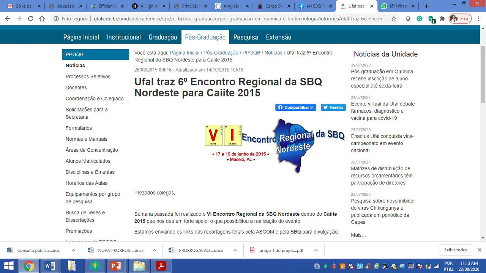Open Premiações in sidebar
This screenshot has width=486, height=273.
point(79,231)
